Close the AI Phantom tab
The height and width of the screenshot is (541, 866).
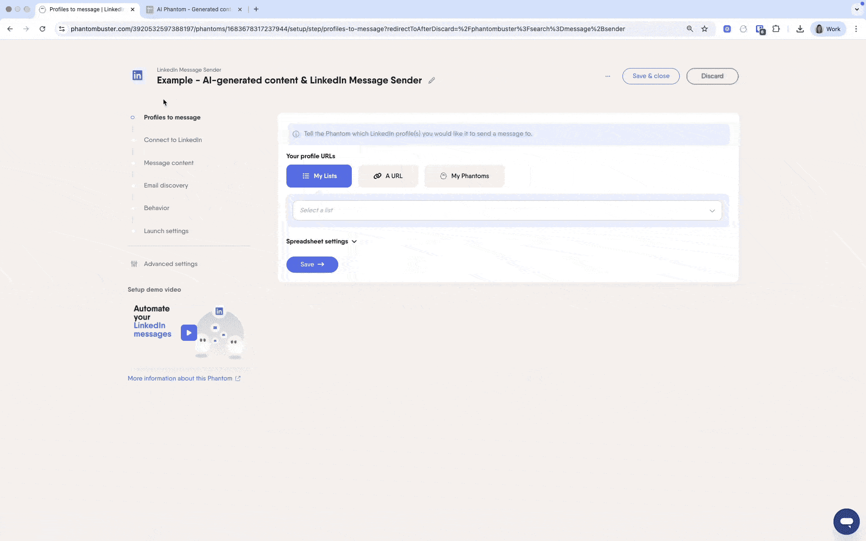pos(240,9)
